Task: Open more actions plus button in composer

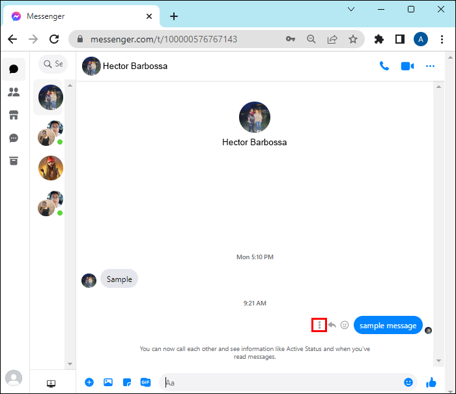Action: click(x=89, y=382)
